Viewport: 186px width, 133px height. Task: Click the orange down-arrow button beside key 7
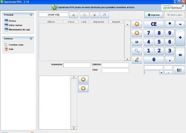pos(137,33)
